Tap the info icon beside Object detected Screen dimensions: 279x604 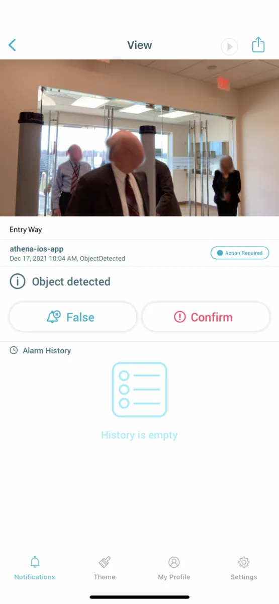tap(18, 281)
